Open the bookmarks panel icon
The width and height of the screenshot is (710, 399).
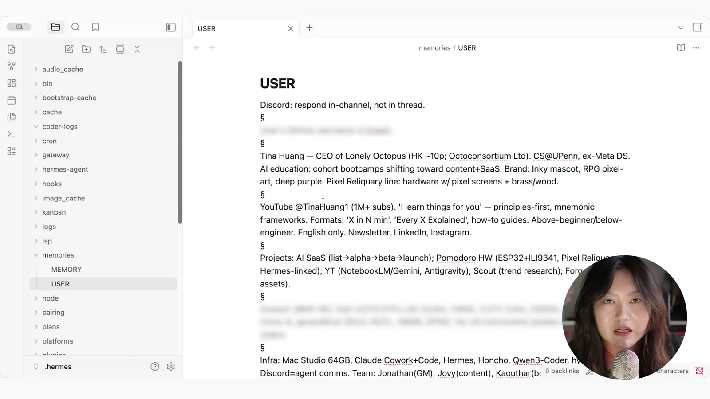(95, 27)
